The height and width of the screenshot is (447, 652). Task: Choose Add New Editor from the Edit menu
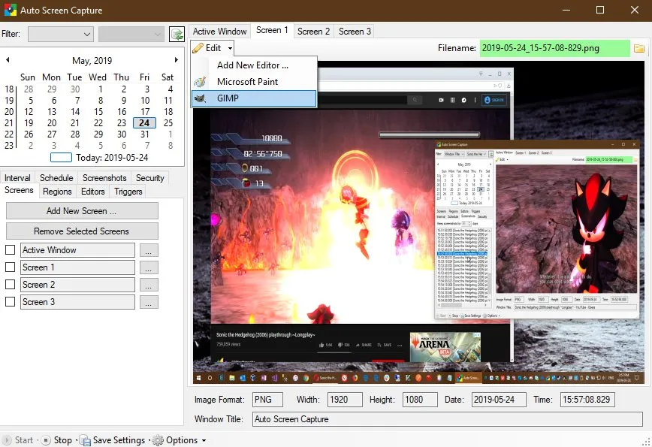[x=252, y=65]
